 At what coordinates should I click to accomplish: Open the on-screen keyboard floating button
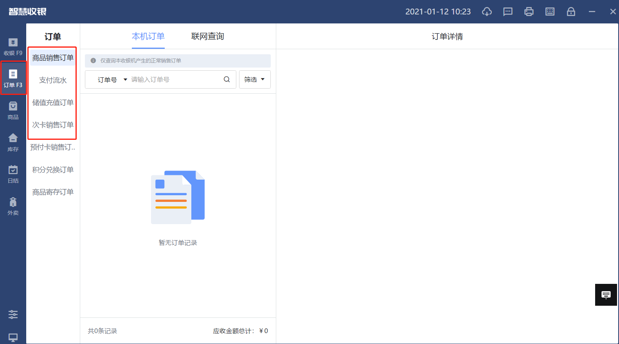(x=606, y=295)
